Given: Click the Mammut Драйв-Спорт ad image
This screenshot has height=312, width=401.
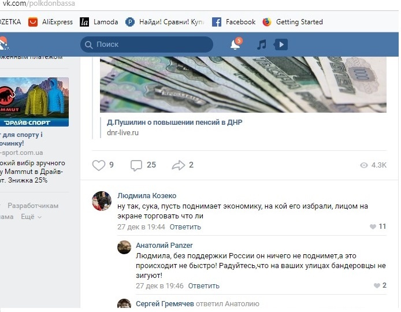Looking at the screenshot, I should (34, 102).
